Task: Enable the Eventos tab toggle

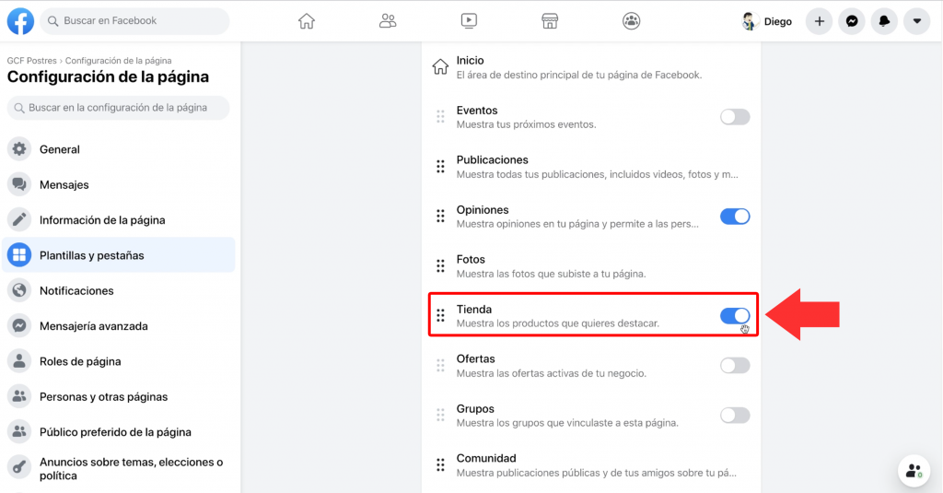Action: (x=734, y=117)
